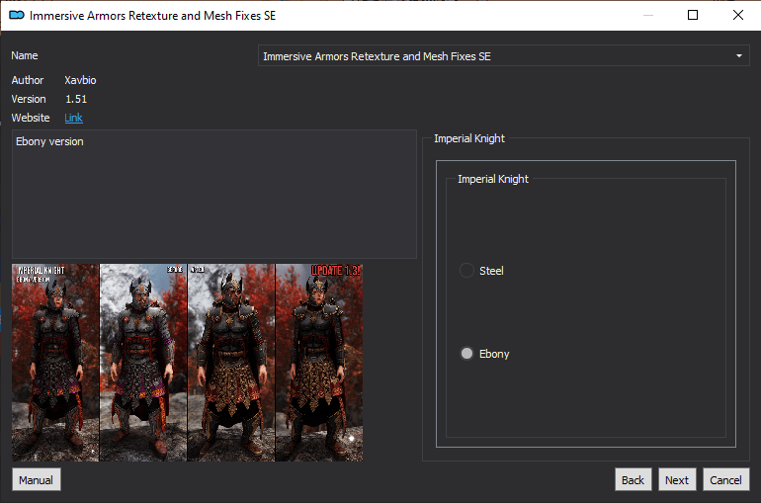This screenshot has width=761, height=503.
Task: Open the Website Link hyperlink
Action: click(x=73, y=118)
